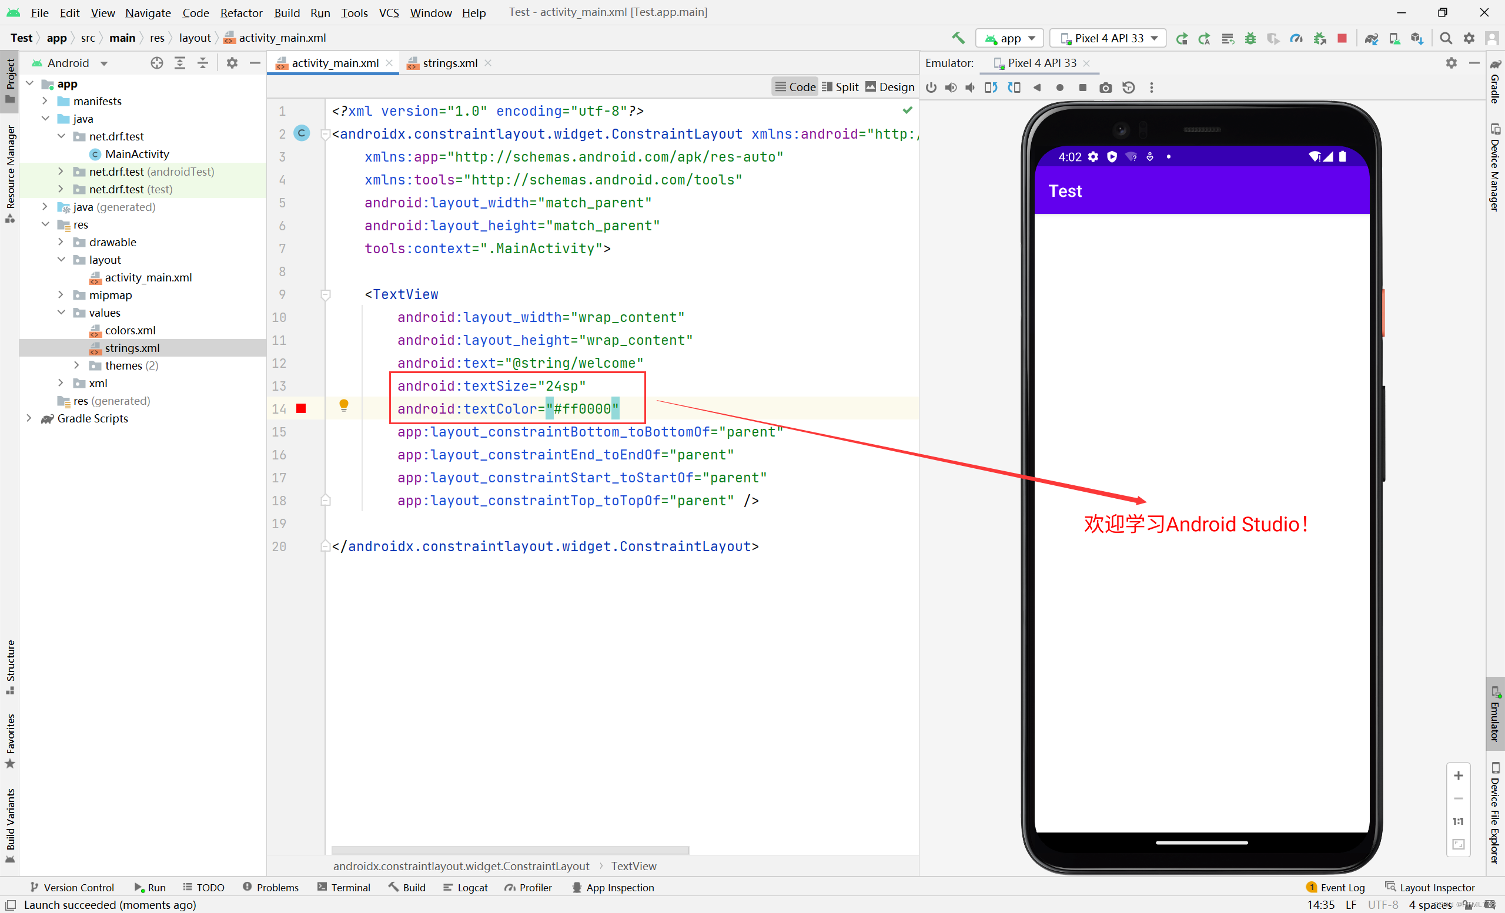
Task: Open the Event Log
Action: (1335, 887)
